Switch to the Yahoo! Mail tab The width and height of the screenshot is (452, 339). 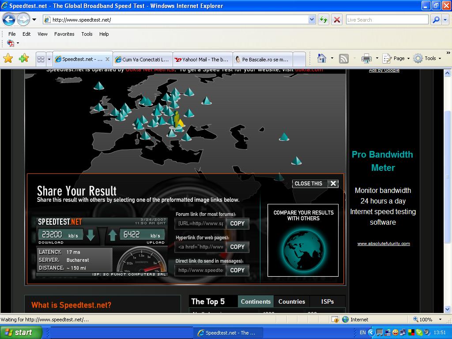202,59
